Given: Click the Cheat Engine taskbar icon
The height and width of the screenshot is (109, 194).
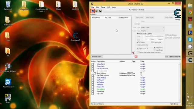Looking at the screenshot, I should [x=190, y=60].
